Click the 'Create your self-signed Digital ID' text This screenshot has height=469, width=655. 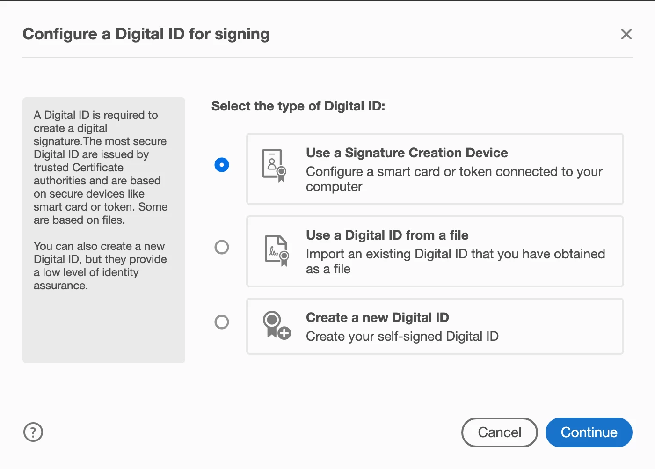[x=402, y=337]
